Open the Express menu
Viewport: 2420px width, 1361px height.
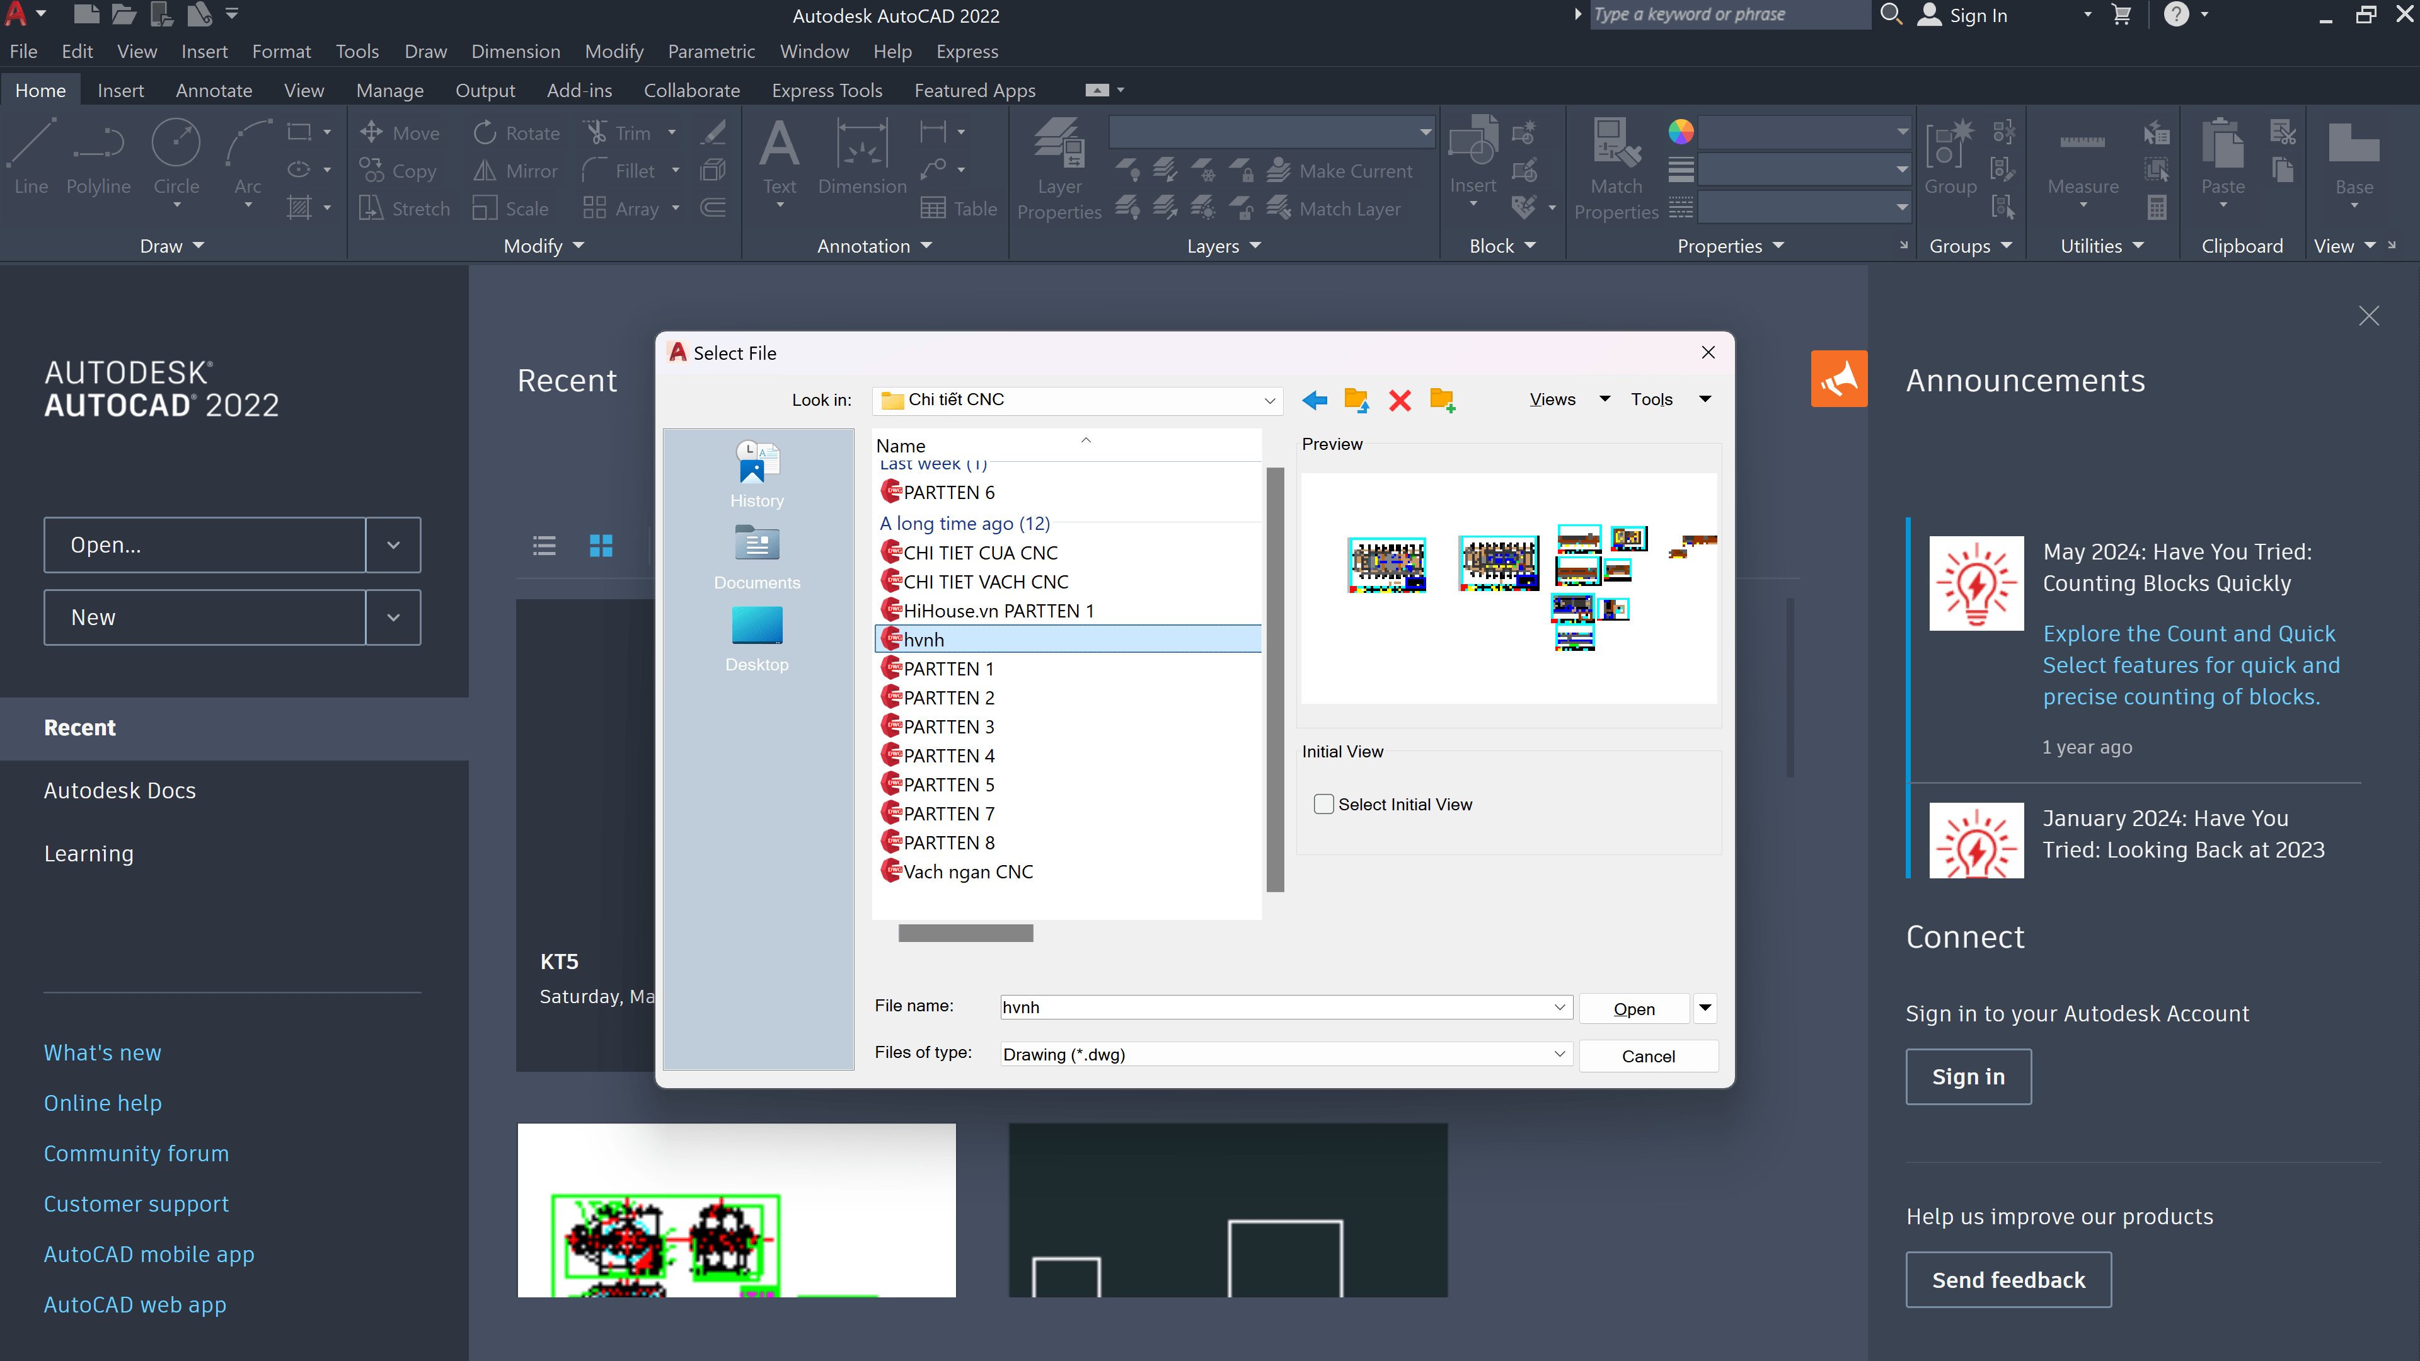pyautogui.click(x=967, y=52)
